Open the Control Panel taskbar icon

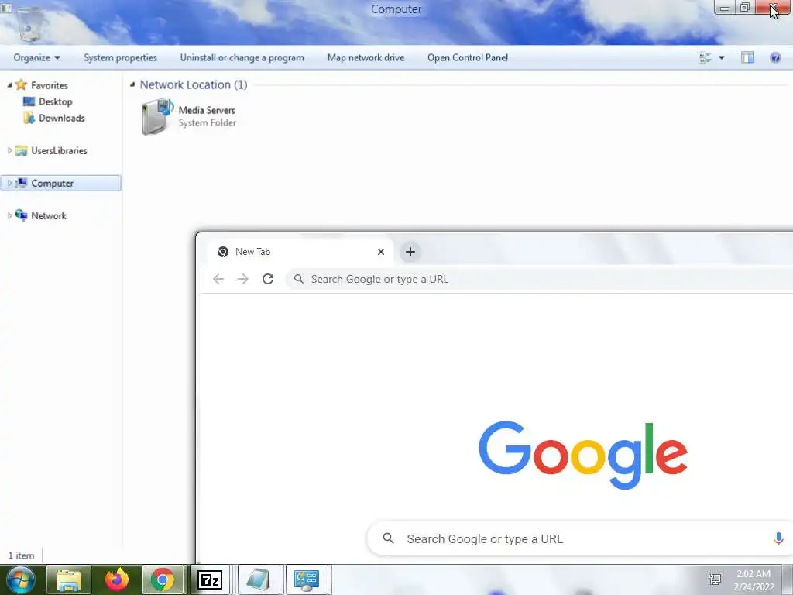point(307,580)
